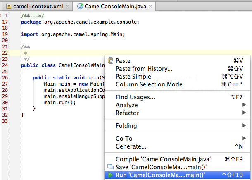Click the closing brace on line 32

22,115
